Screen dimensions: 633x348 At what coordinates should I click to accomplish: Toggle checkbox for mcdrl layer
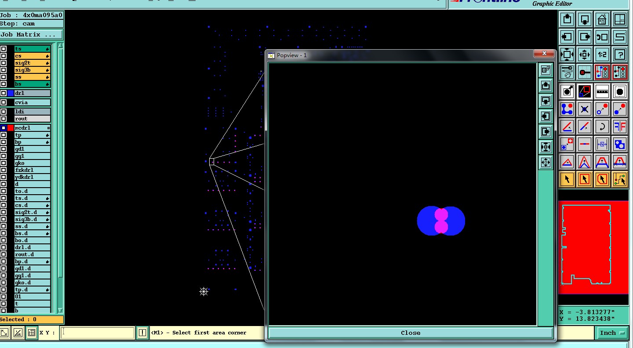point(4,128)
